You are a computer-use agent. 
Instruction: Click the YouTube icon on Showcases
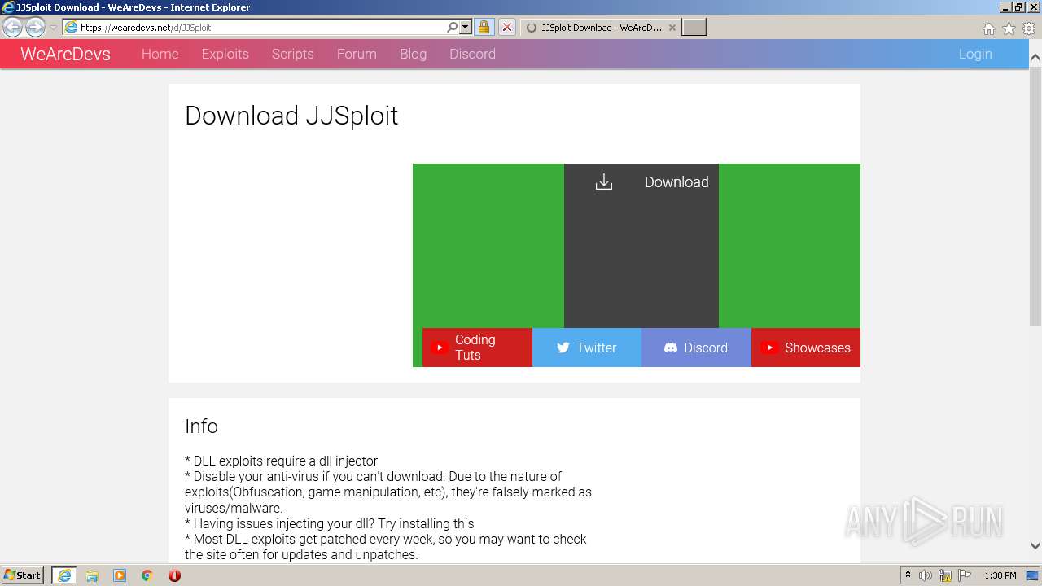tap(769, 348)
